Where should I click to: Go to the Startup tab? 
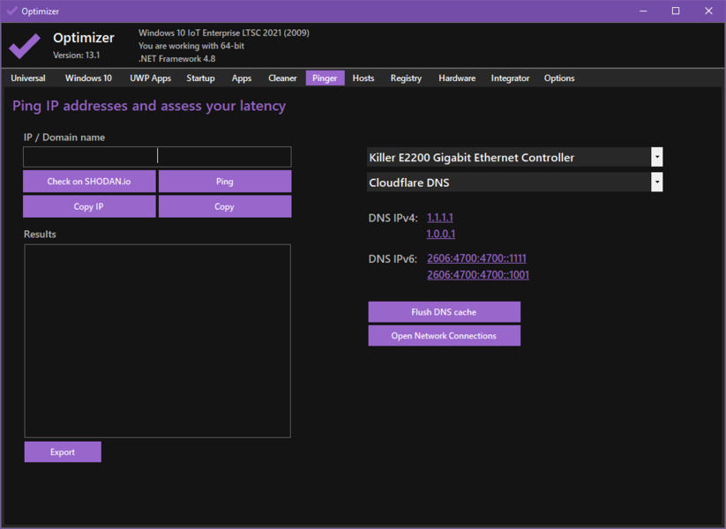pos(200,78)
